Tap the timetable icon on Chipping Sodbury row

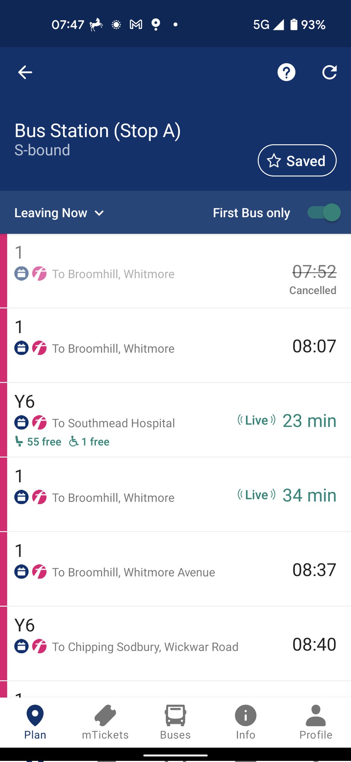coord(22,646)
